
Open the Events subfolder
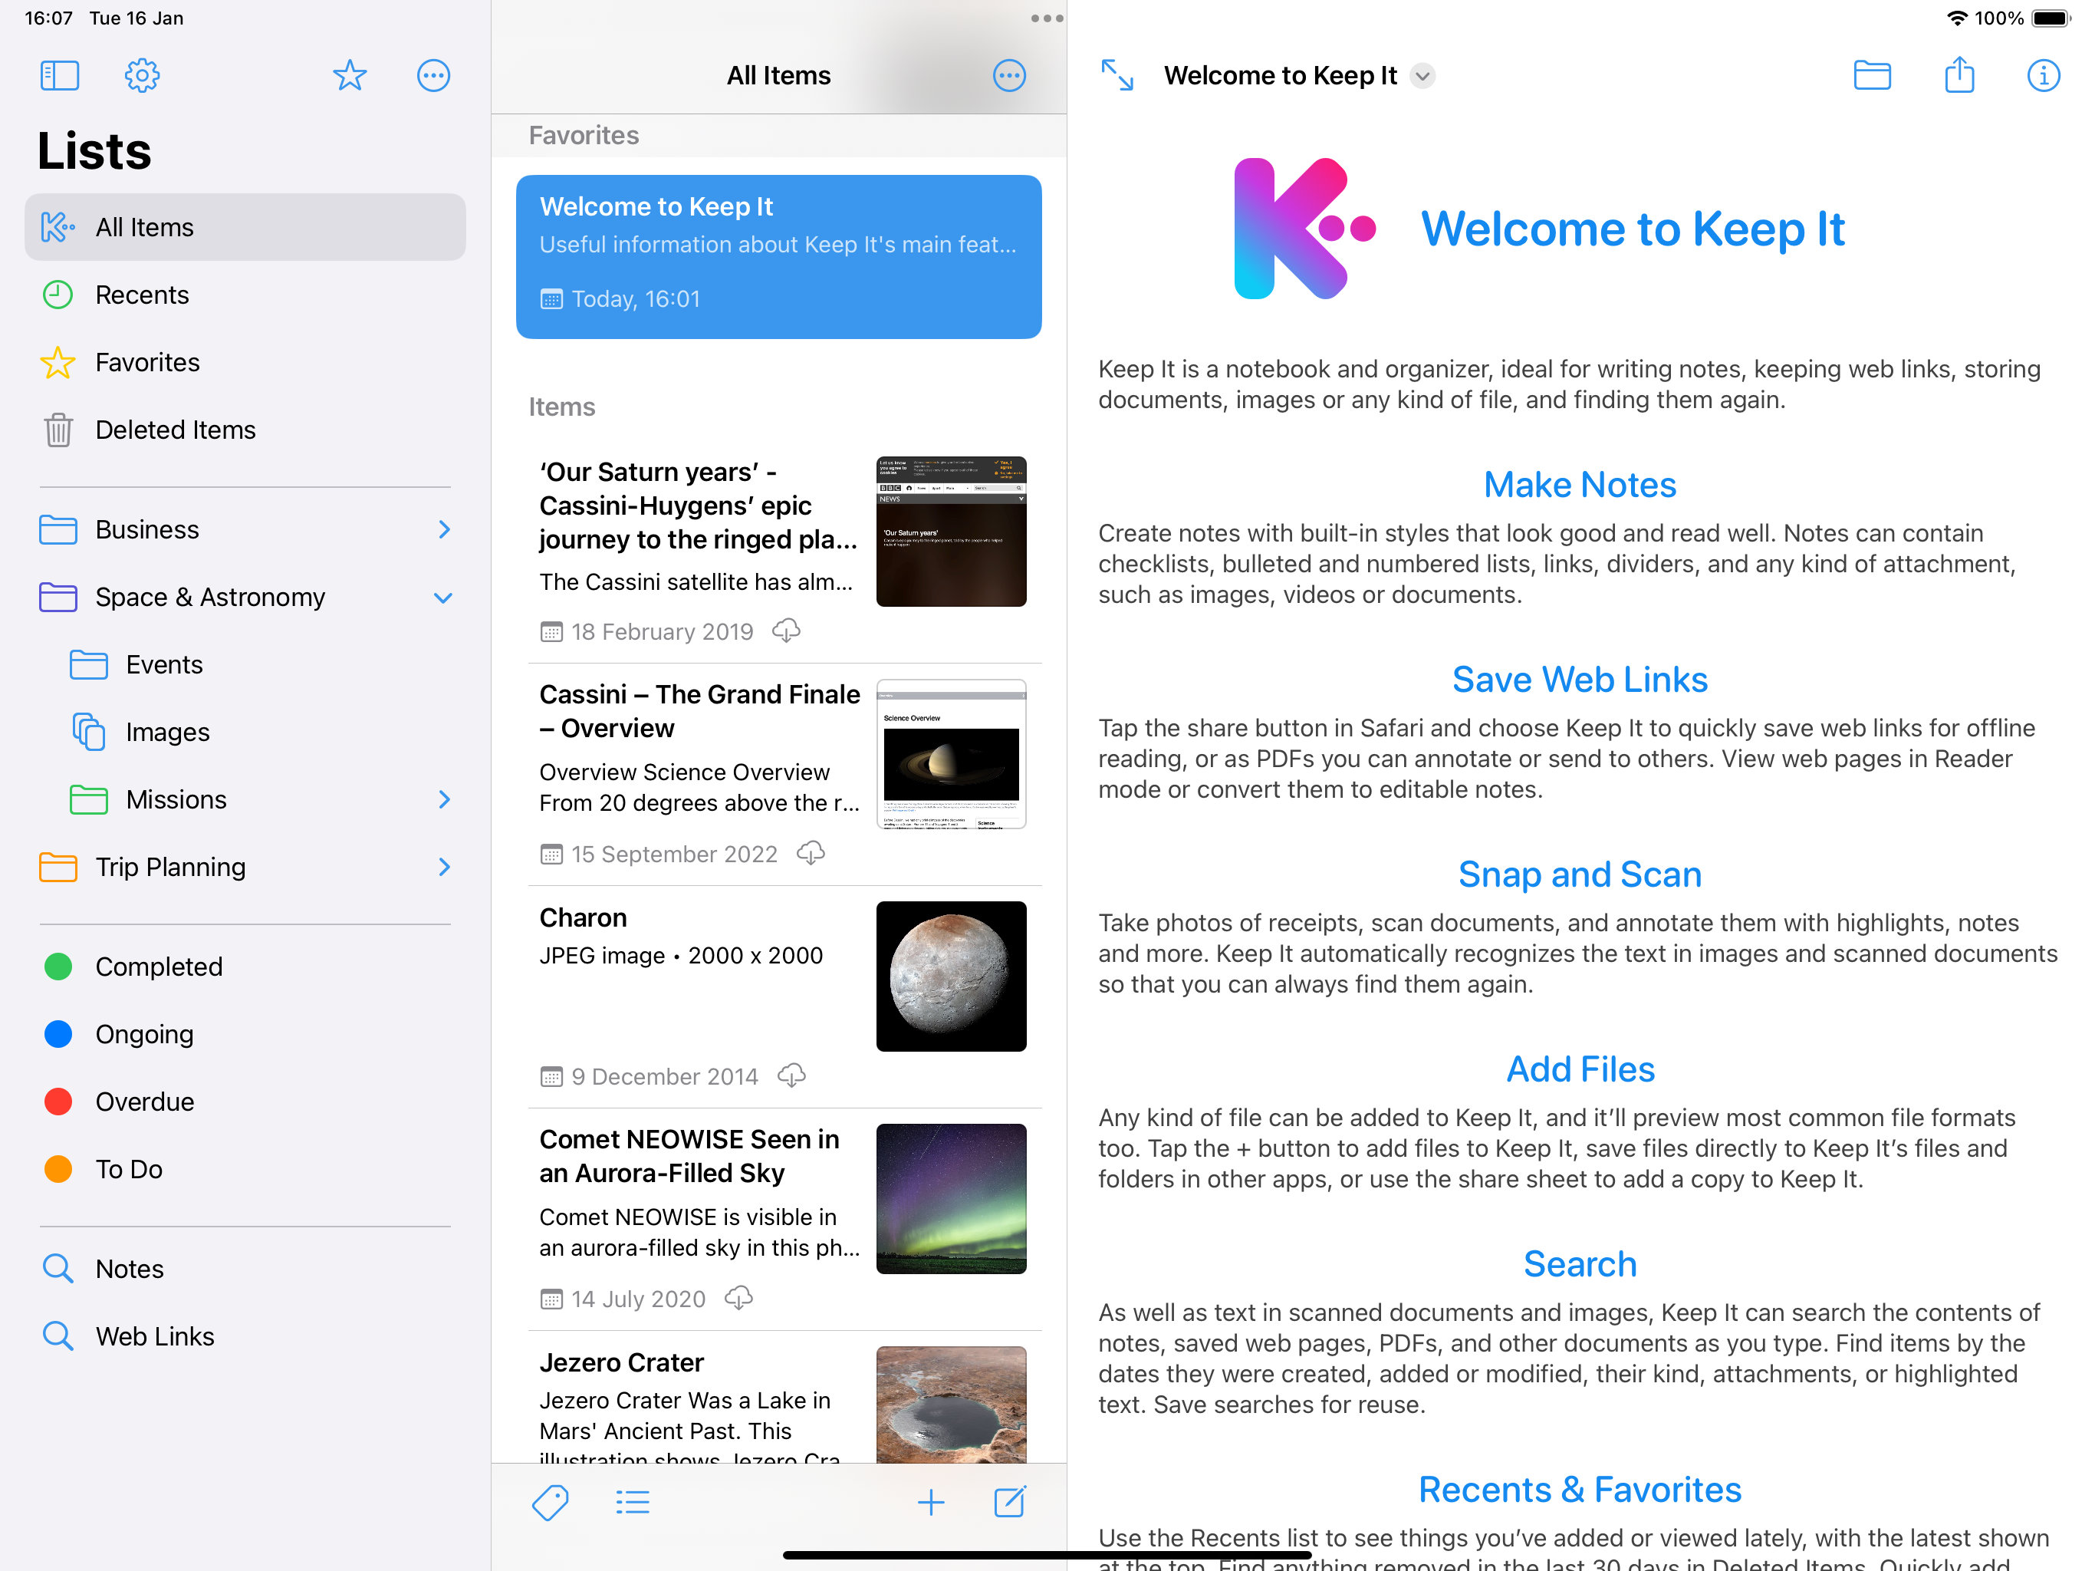coord(245,664)
